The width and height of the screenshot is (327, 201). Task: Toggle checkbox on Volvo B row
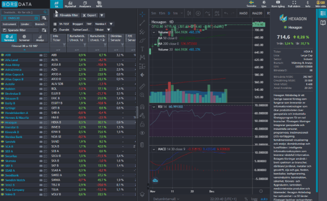(x=46, y=195)
